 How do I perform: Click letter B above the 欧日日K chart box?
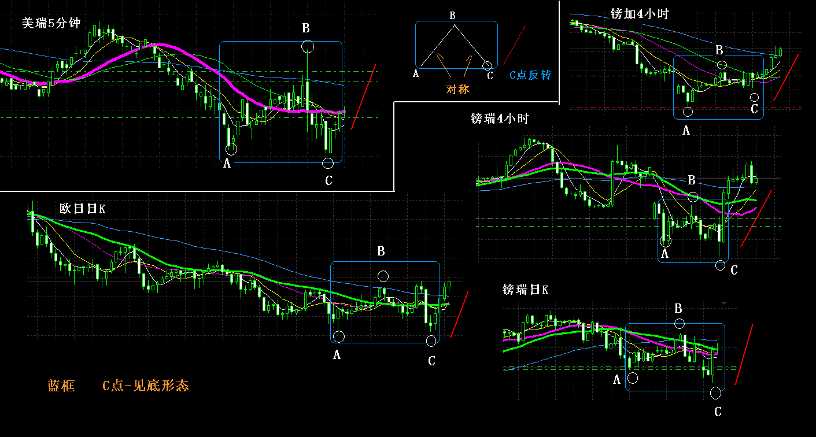tap(381, 251)
